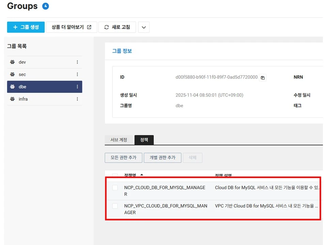The width and height of the screenshot is (327, 245).
Task: Switch to the 서브 계정 tab
Action: tap(119, 140)
